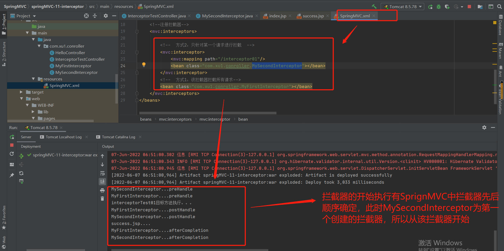
Task: Switch to InterceptorTestController.java tab
Action: tap(157, 16)
